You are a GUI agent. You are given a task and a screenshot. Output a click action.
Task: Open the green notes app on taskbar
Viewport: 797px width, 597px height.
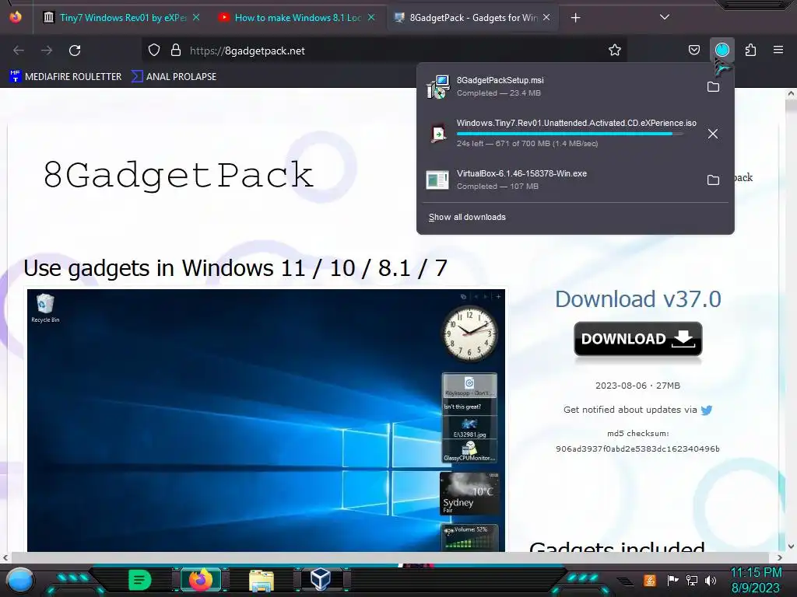click(x=140, y=580)
